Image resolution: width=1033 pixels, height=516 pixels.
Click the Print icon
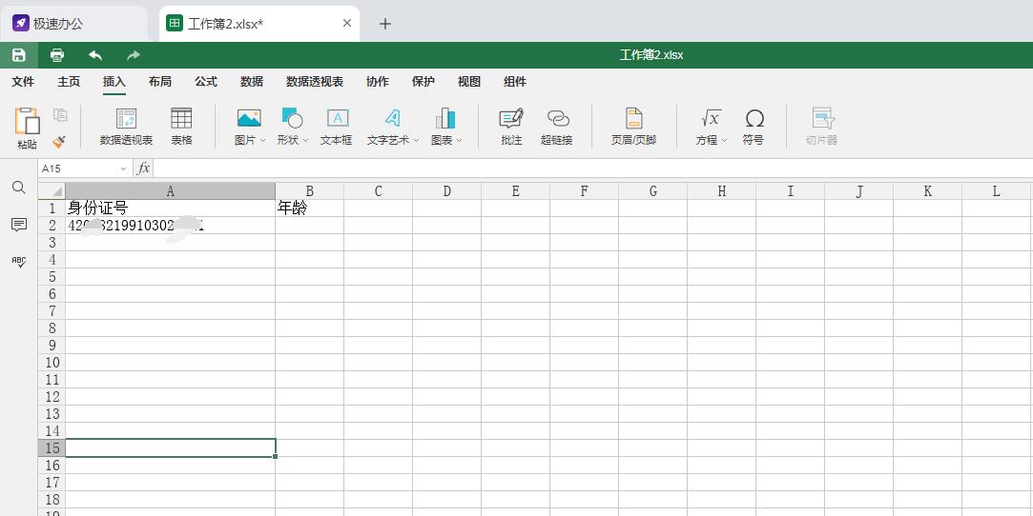click(57, 55)
